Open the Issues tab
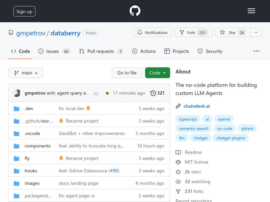Viewport: 270px width, 202px height. coord(54,51)
